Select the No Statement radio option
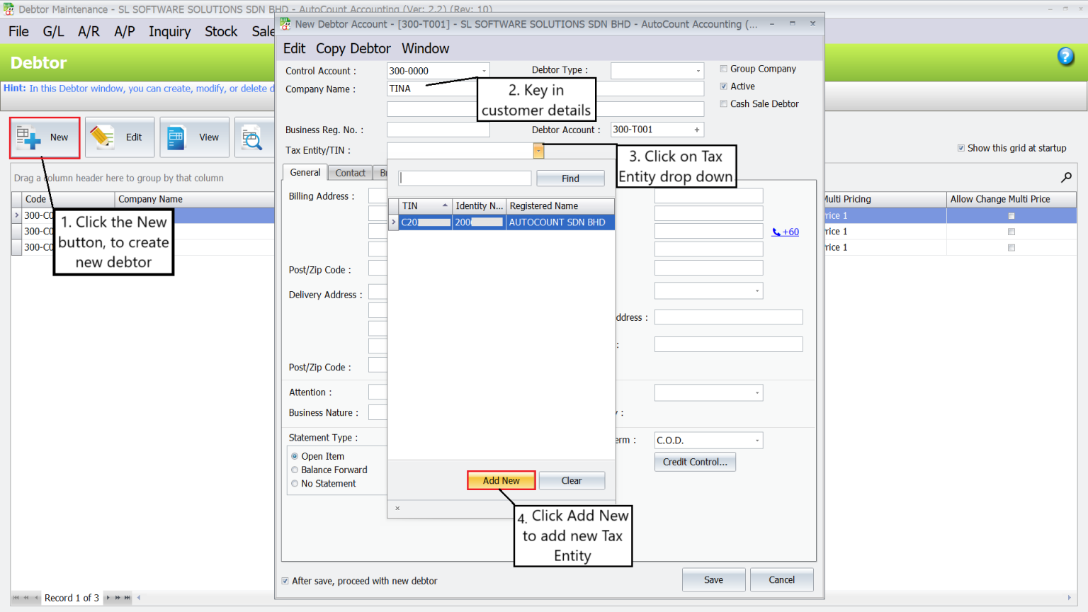 (x=295, y=484)
